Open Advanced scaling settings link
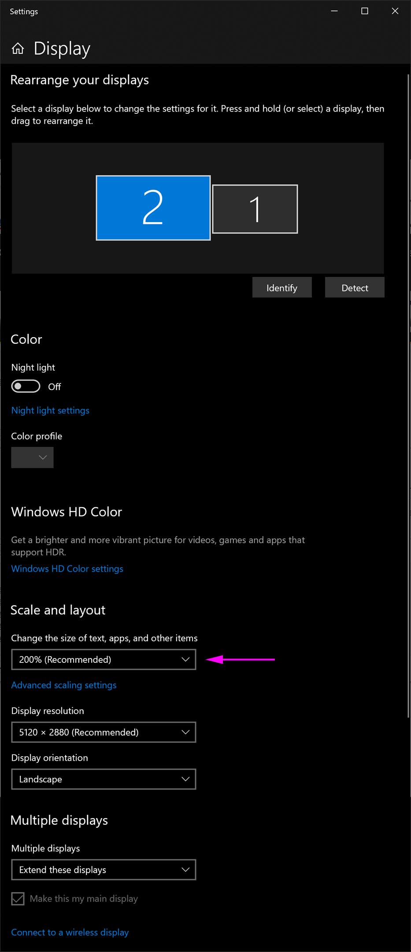The width and height of the screenshot is (411, 952). point(64,685)
